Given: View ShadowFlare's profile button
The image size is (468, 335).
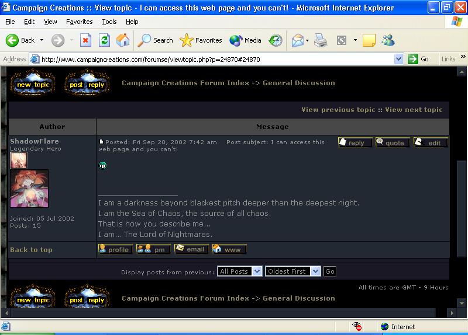Looking at the screenshot, I should click(x=115, y=249).
